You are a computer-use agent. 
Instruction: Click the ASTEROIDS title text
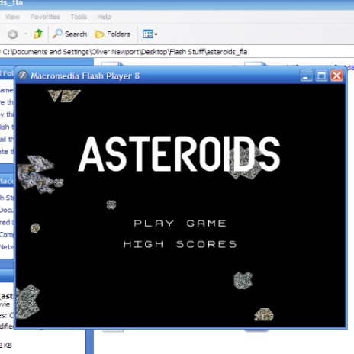pyautogui.click(x=179, y=154)
